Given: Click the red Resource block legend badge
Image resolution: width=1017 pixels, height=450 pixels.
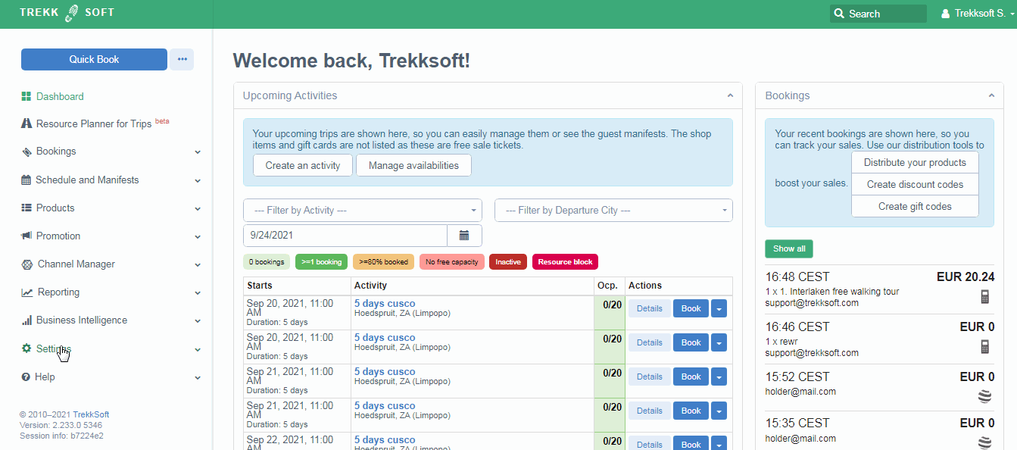Looking at the screenshot, I should click(x=566, y=262).
